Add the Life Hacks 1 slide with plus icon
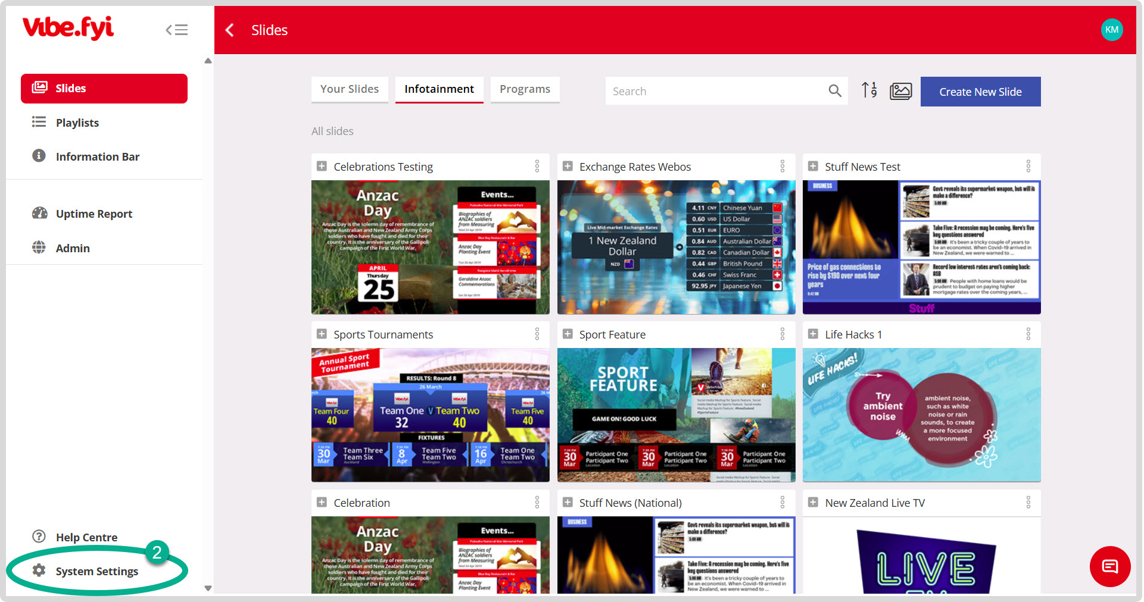 [x=813, y=334]
